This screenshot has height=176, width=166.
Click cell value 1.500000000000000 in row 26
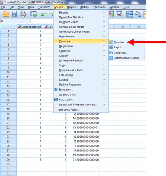point(83,146)
